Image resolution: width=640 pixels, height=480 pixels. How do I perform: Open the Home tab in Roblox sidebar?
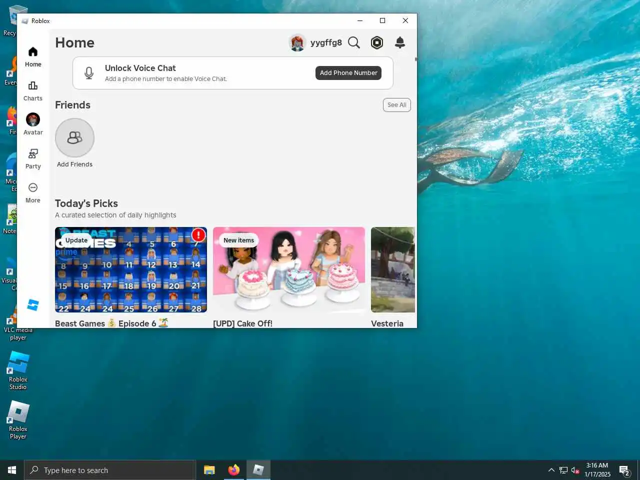pos(33,57)
